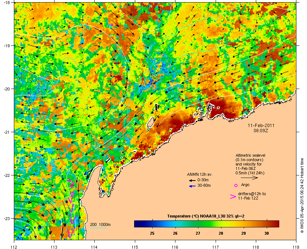Screen dimensions: 307x249
Task: Click the Temperature NOAA18_L3U colorbar title
Action: click(206, 216)
